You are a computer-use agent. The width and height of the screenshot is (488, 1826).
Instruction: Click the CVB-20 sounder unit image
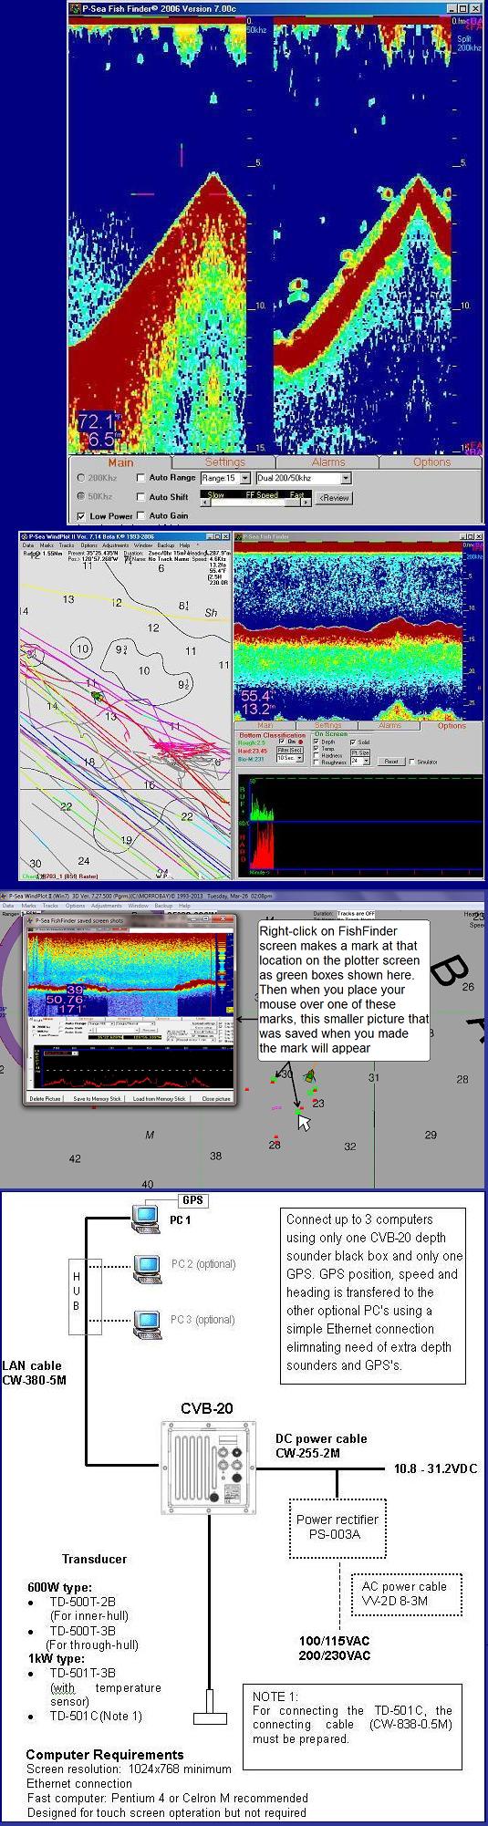(207, 1466)
